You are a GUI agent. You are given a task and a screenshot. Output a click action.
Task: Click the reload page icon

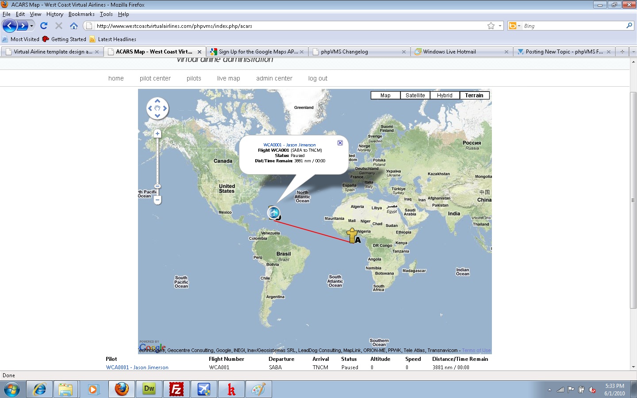pos(43,26)
